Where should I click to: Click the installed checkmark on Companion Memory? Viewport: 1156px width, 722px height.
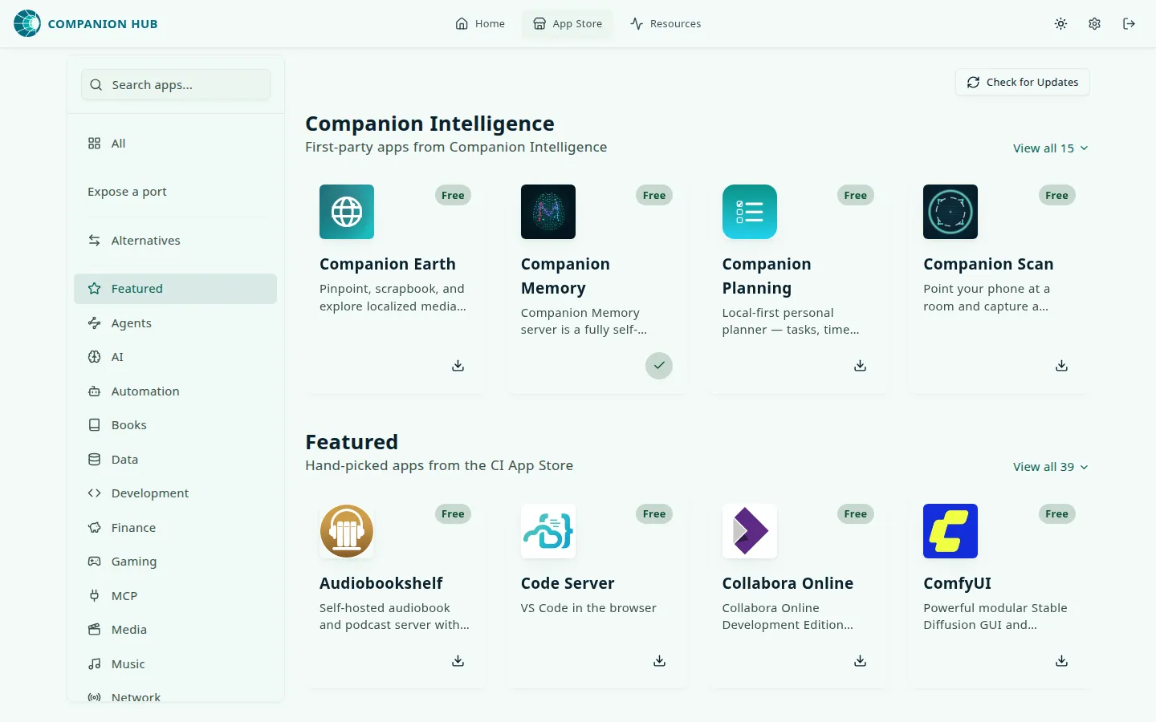tap(659, 366)
